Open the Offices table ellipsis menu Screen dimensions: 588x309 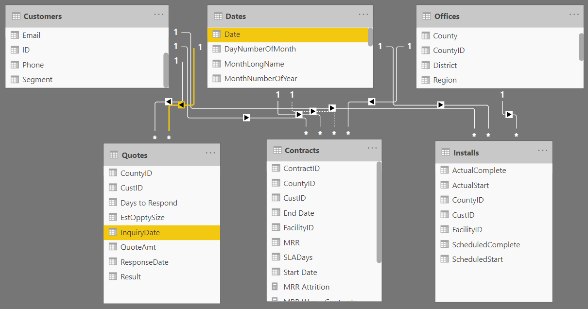click(x=574, y=15)
